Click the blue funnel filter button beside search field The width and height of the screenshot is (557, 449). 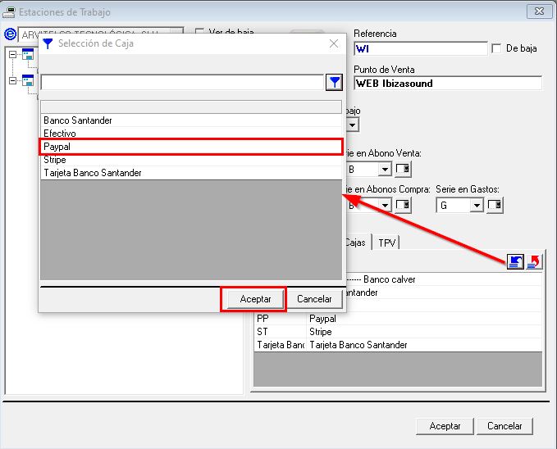(x=334, y=82)
